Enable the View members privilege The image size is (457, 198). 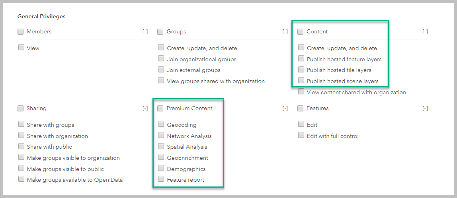pyautogui.click(x=21, y=48)
